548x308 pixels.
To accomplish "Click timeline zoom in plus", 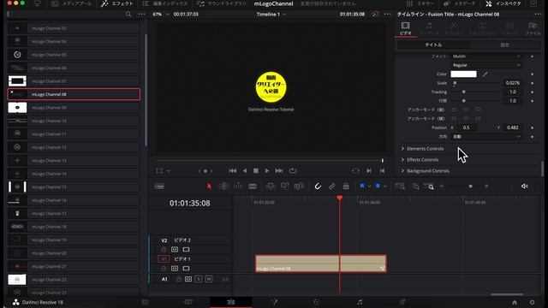I will [486, 187].
